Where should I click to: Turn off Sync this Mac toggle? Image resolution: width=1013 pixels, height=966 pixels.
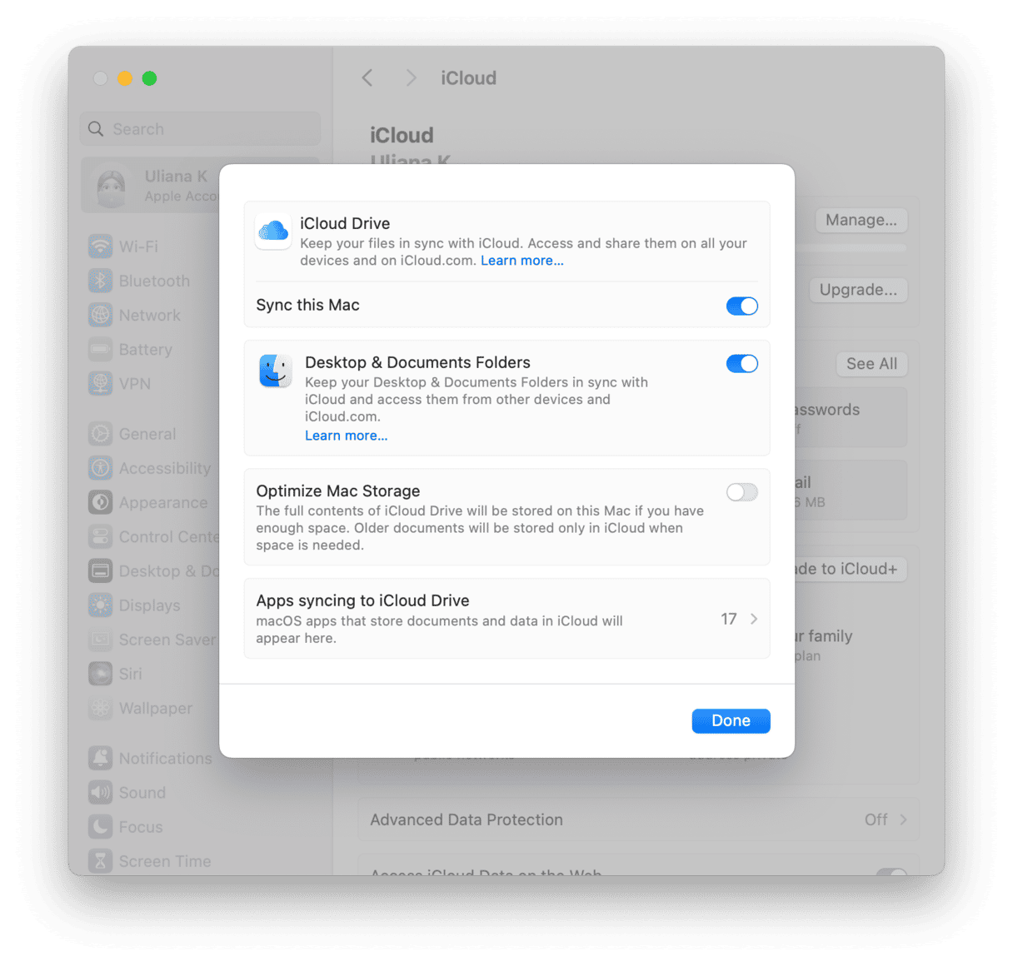pyautogui.click(x=741, y=306)
